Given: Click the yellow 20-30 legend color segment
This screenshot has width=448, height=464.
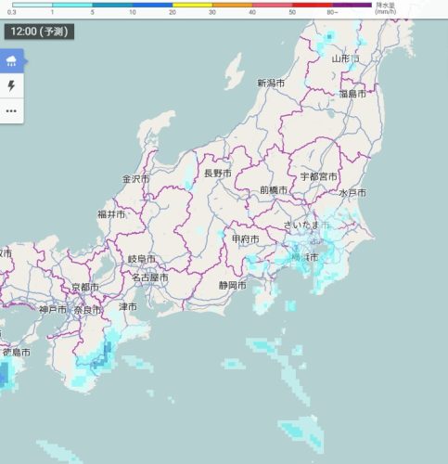Looking at the screenshot, I should (x=192, y=5).
